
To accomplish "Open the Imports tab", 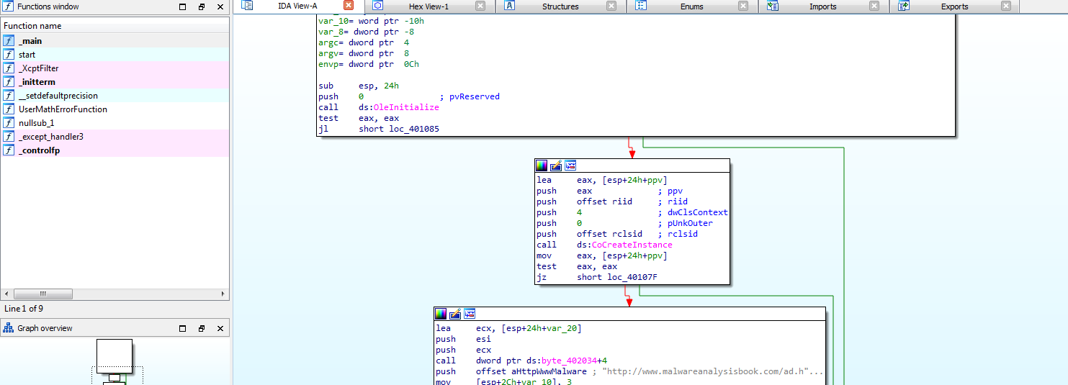I will coord(822,6).
